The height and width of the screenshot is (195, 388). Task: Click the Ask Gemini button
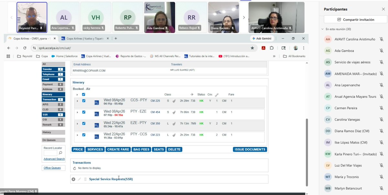click(262, 38)
